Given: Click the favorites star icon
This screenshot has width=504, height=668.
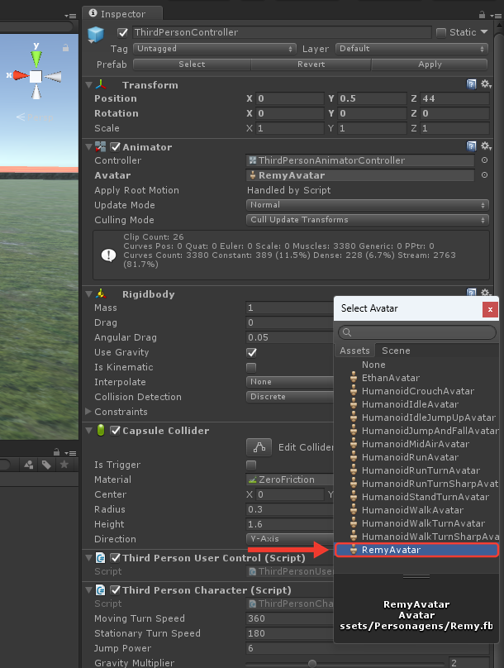Looking at the screenshot, I should pos(64,465).
